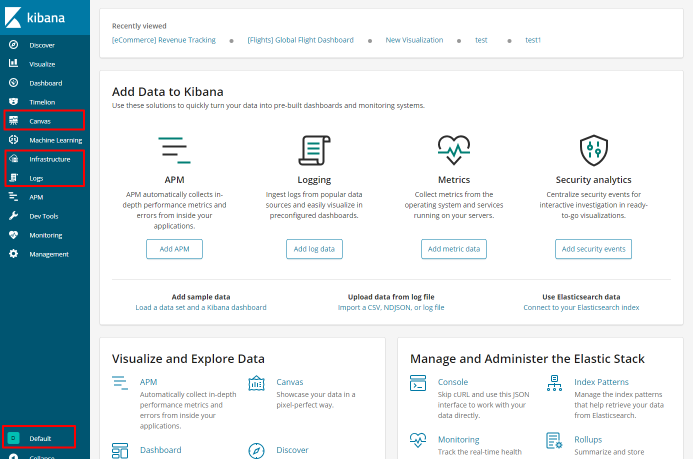693x459 pixels.
Task: Open the Timelion icon in sidebar
Action: [x=11, y=101]
